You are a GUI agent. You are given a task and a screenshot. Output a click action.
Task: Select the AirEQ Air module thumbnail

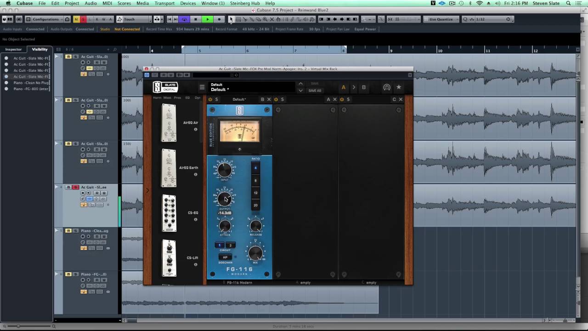pyautogui.click(x=169, y=123)
